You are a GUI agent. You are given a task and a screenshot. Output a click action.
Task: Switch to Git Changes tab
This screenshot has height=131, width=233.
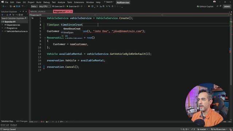pos(22,121)
